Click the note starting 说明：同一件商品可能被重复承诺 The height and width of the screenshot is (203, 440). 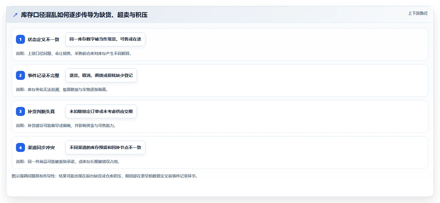point(68,162)
